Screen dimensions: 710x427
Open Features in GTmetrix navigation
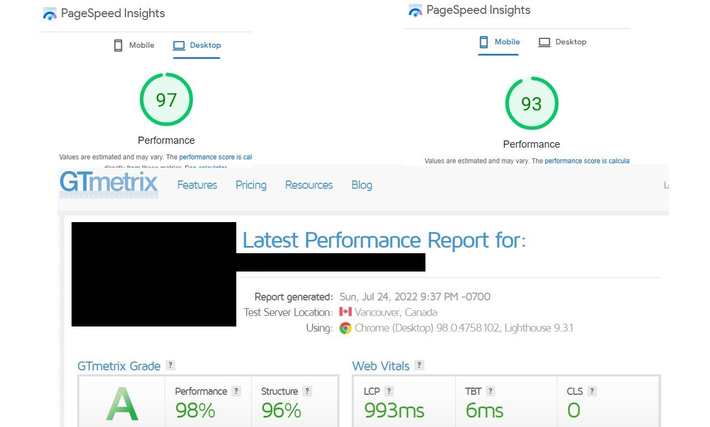coord(197,185)
